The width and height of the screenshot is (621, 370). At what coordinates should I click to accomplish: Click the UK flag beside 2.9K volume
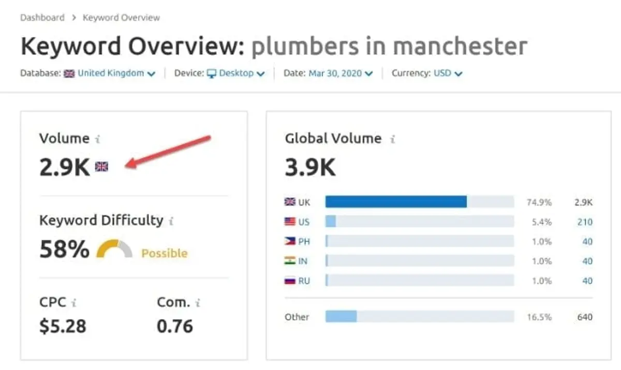[102, 167]
